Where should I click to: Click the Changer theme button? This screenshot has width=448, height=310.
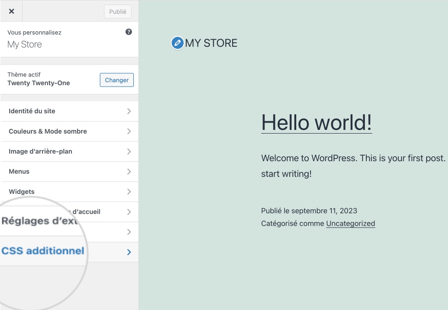pyautogui.click(x=117, y=80)
